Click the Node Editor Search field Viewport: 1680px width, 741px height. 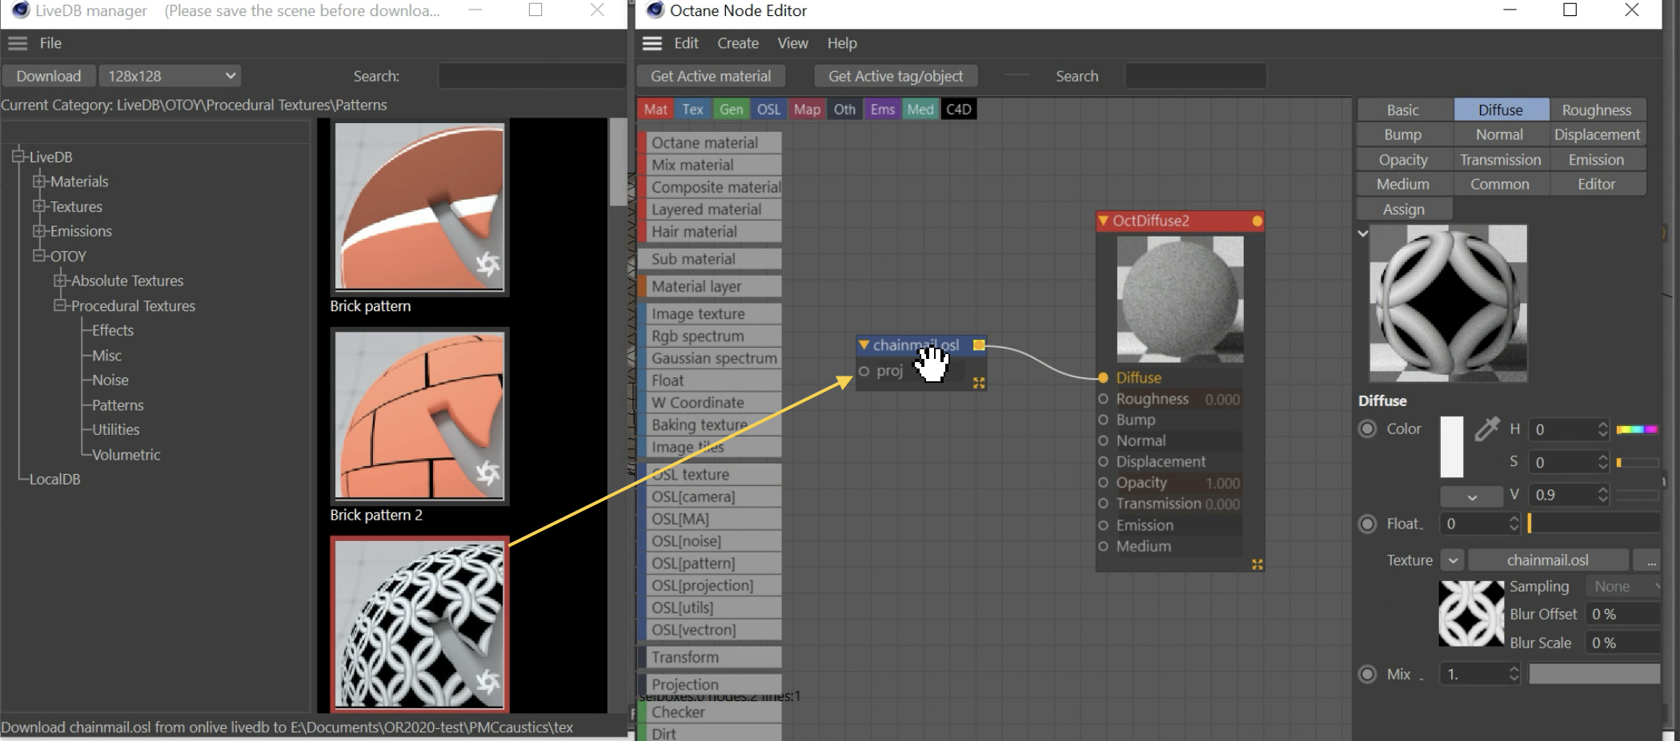coord(1195,76)
